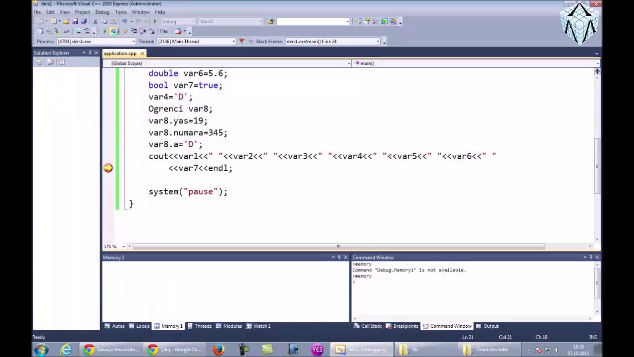Click the editor horizontal scrollbar thumb
The image size is (634, 357).
point(339,246)
